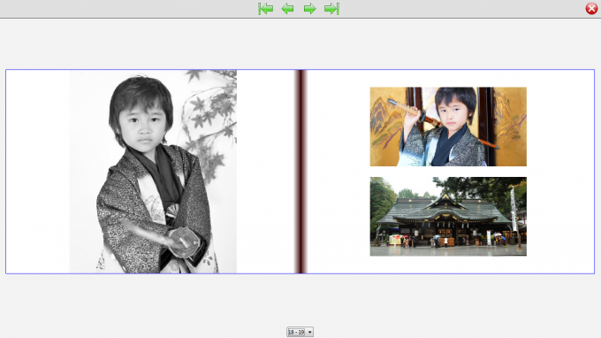Viewport: 601px width, 338px height.
Task: Close the photo book preview
Action: tap(591, 9)
